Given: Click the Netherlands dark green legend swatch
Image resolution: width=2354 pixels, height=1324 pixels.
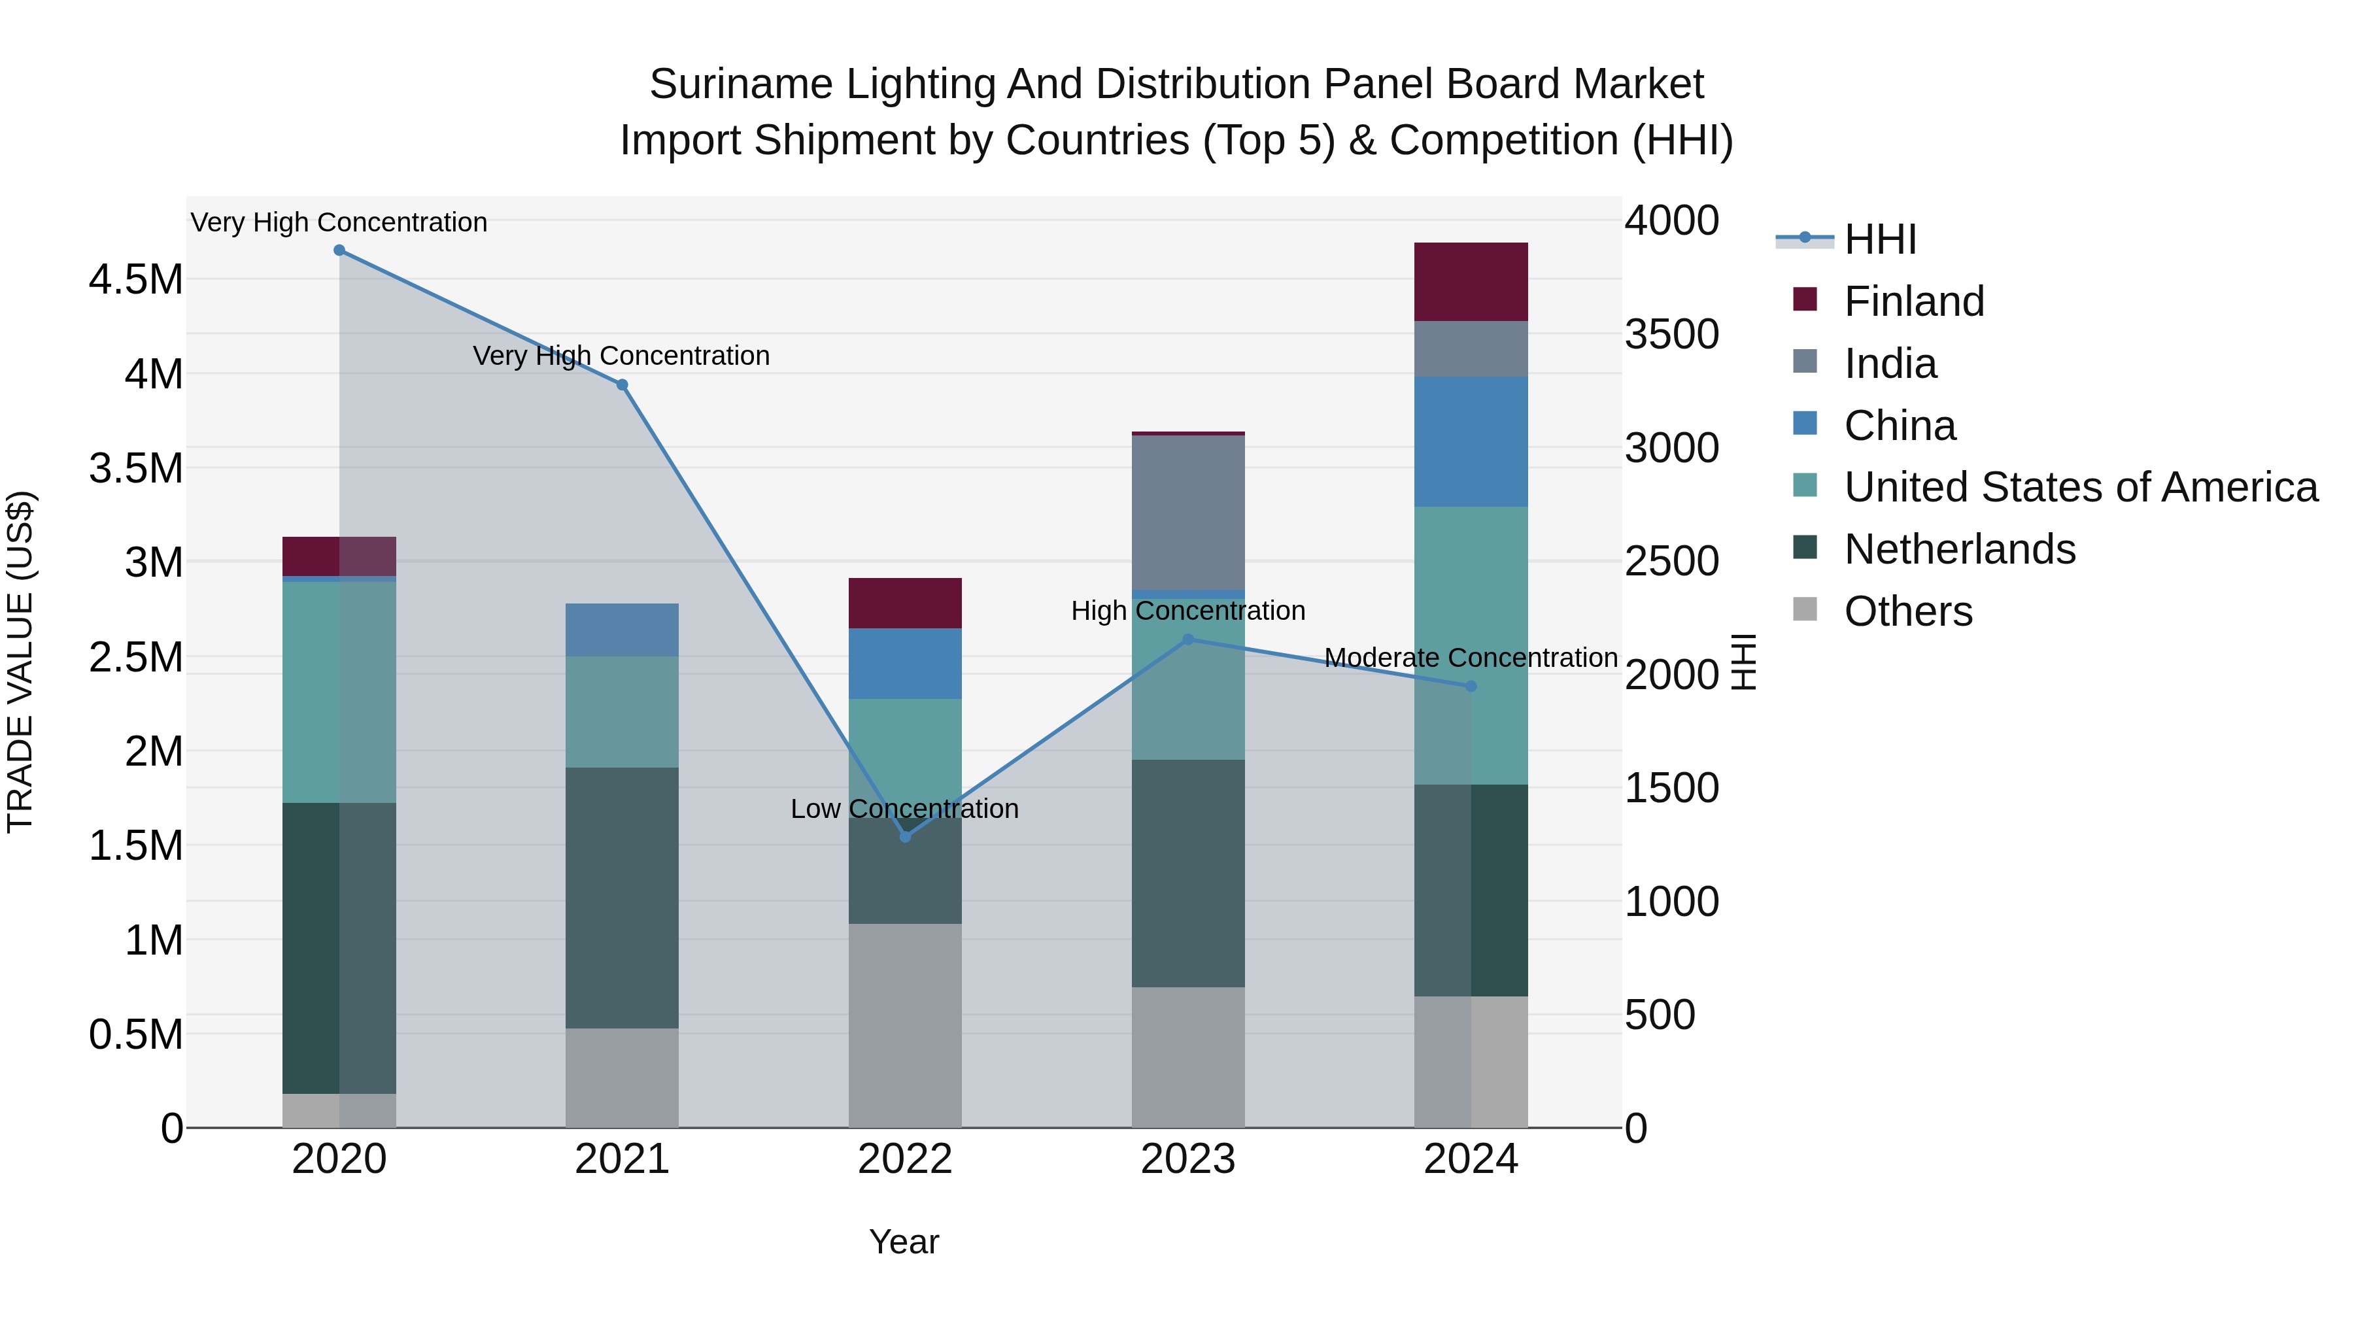Looking at the screenshot, I should click(x=1805, y=547).
